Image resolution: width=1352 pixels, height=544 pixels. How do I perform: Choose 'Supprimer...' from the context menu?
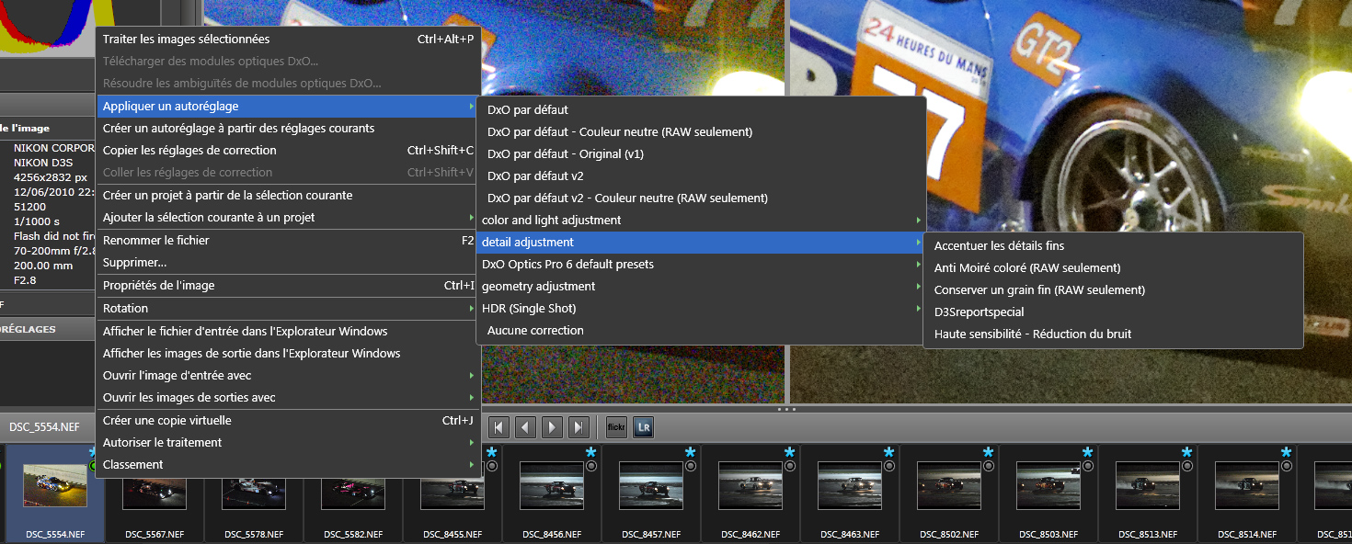tap(289, 263)
